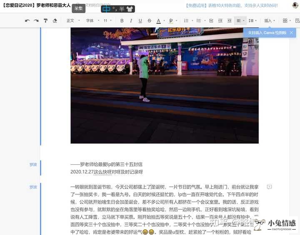Expand the numbered list options arrow
300x235 pixels.
tap(192, 21)
